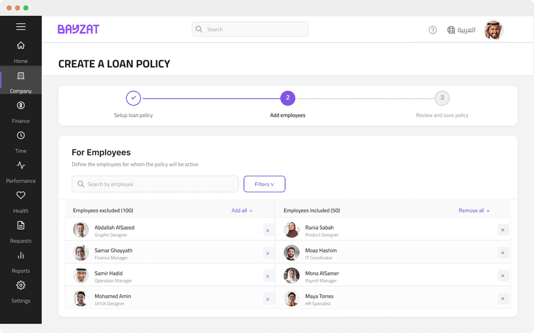
Task: Remove Rania Sabah from included employees
Action: pyautogui.click(x=503, y=230)
